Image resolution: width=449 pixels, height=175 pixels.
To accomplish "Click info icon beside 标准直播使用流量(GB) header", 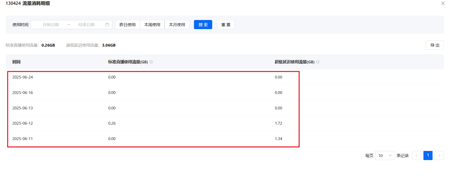I will [x=151, y=62].
